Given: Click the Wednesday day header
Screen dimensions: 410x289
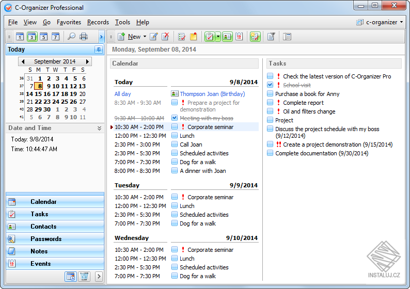Looking at the screenshot, I should pos(132,238).
